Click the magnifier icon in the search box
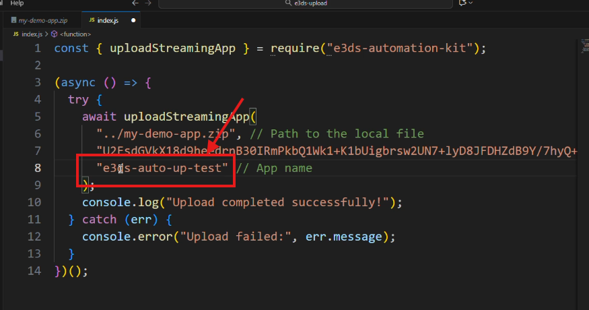Image resolution: width=589 pixels, height=310 pixels. click(x=289, y=3)
